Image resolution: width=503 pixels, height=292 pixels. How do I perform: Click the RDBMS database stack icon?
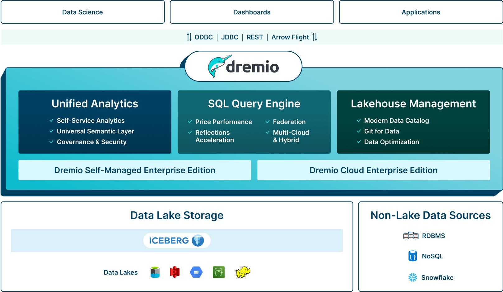click(x=411, y=236)
